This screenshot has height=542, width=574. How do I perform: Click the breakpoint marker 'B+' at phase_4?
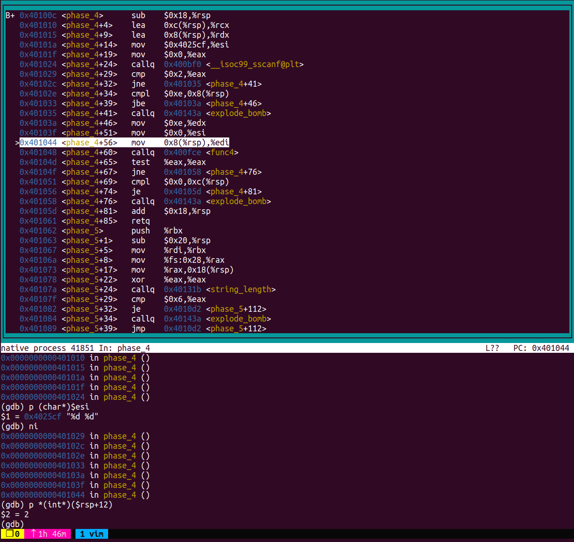pos(10,15)
